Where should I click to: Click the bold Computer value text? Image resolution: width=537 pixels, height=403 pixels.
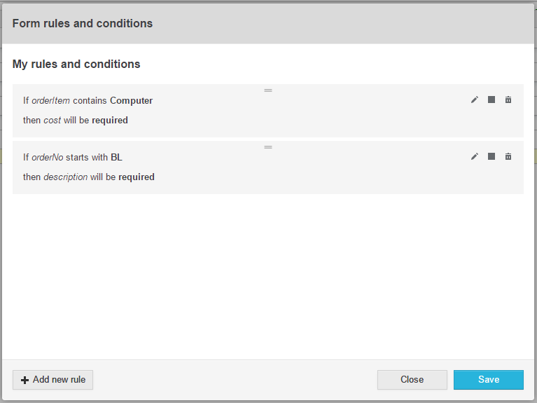pyautogui.click(x=132, y=101)
